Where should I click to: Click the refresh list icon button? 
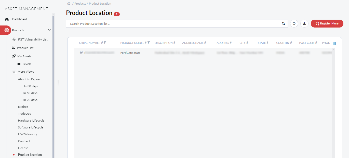[x=294, y=23]
